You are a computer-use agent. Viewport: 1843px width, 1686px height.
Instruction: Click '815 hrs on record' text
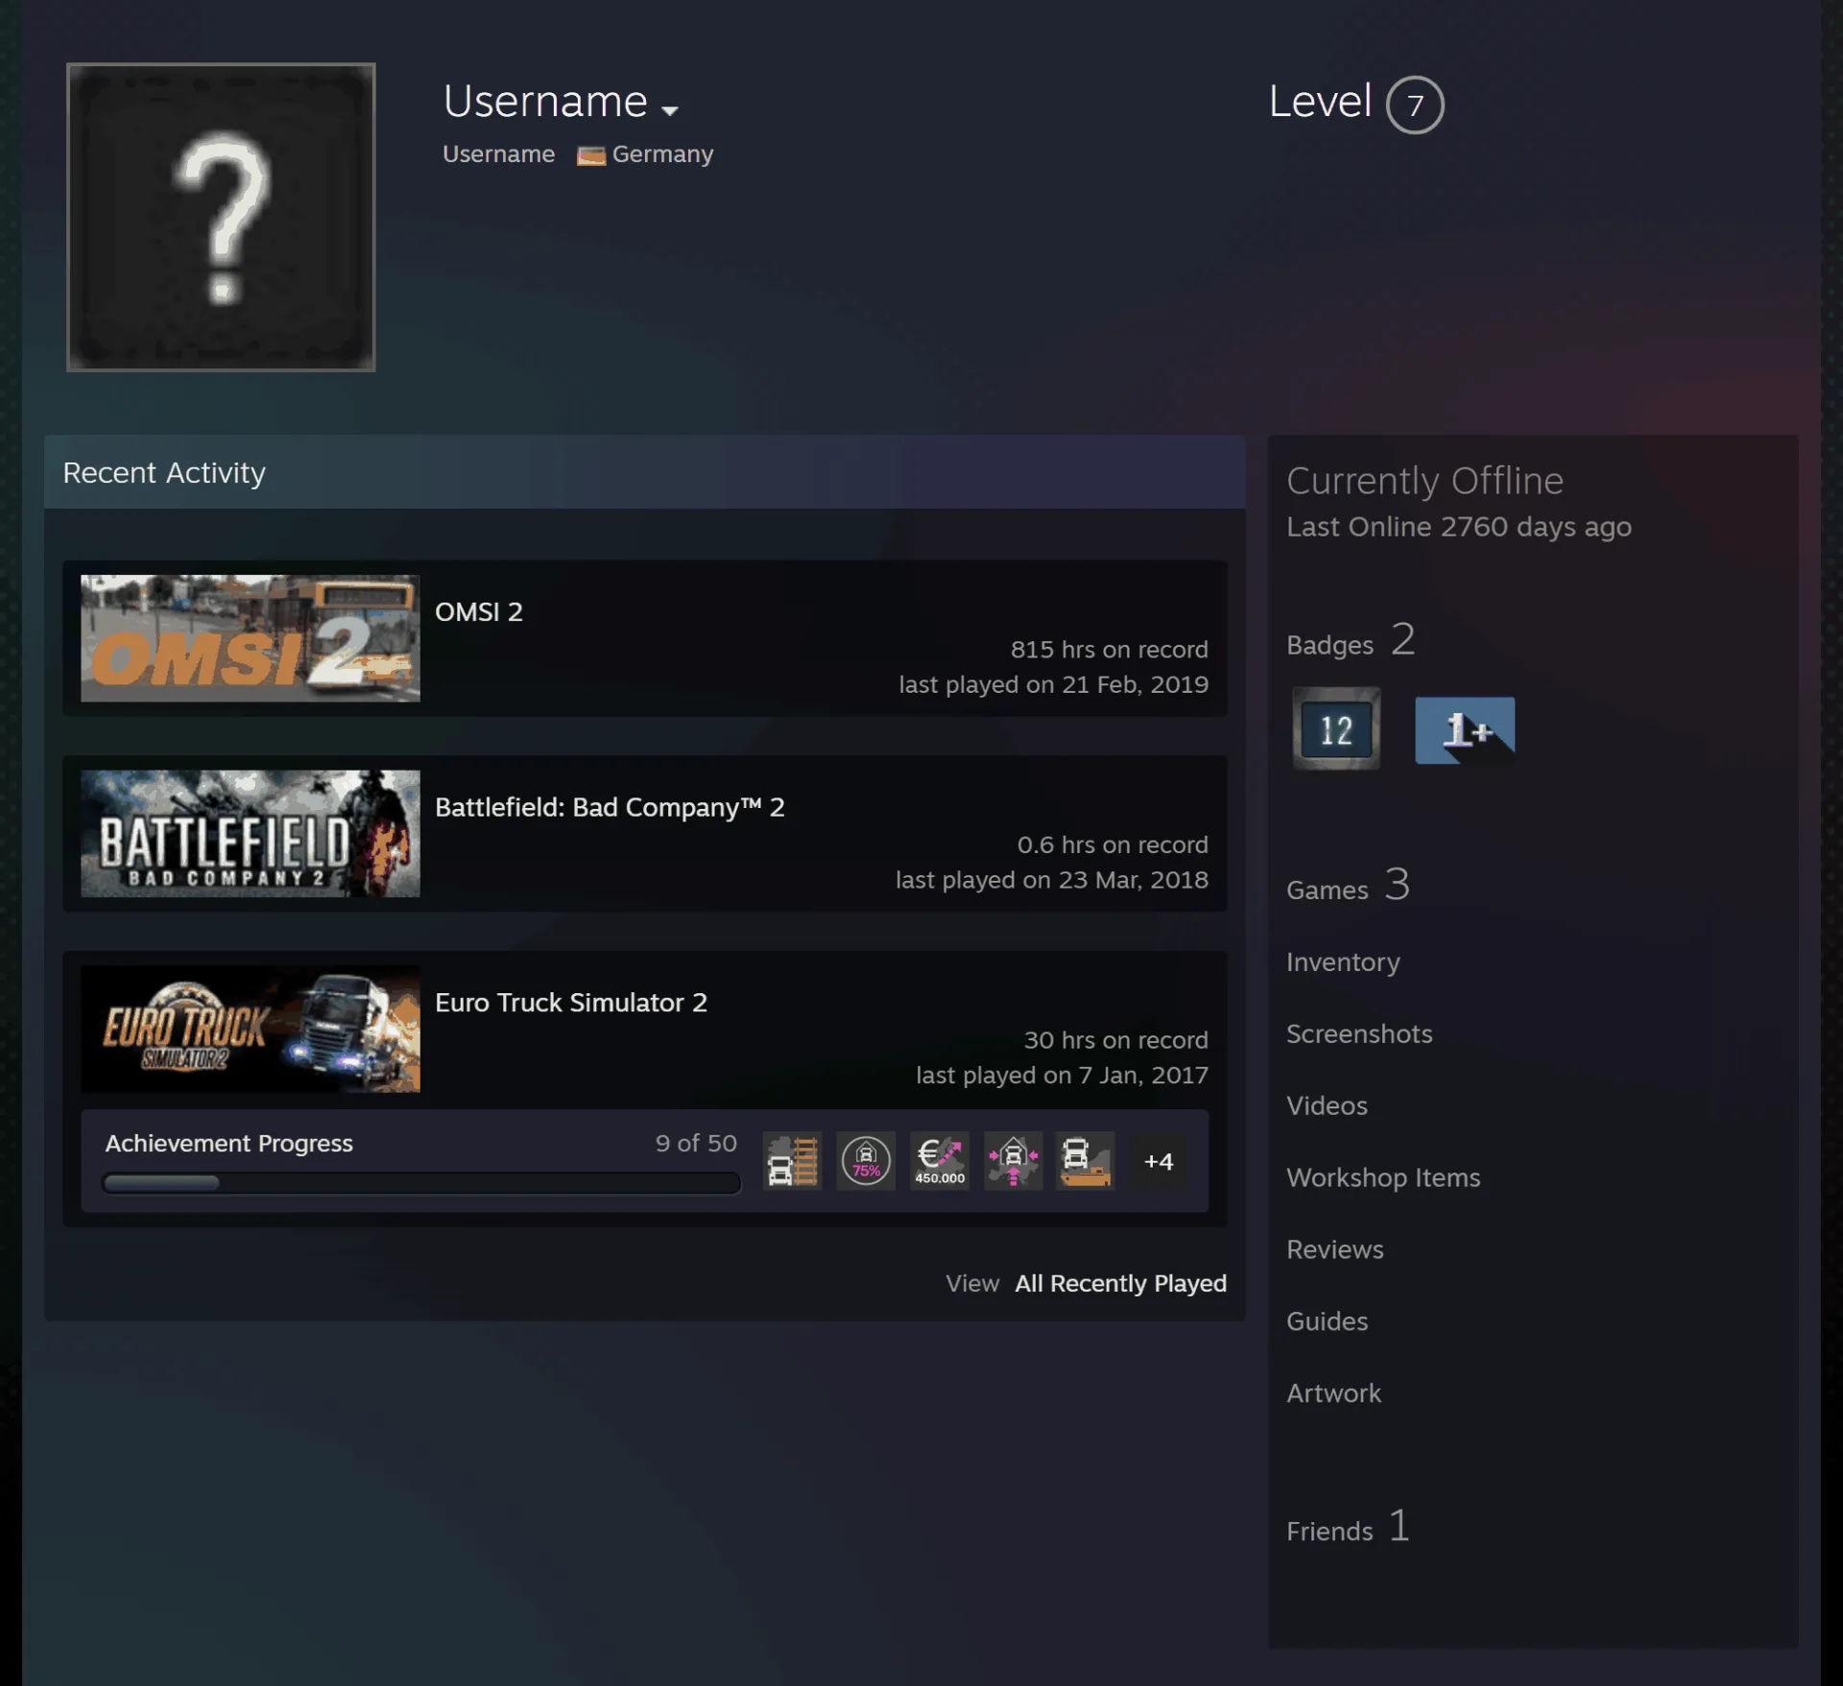1109,650
